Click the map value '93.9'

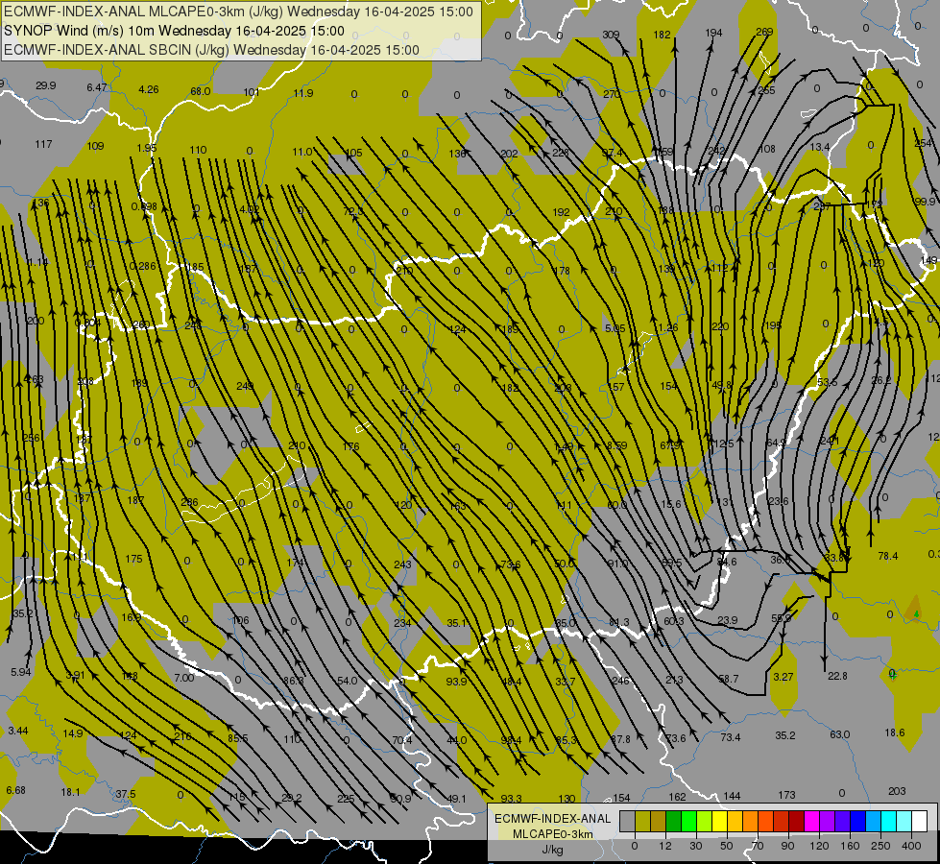point(456,682)
